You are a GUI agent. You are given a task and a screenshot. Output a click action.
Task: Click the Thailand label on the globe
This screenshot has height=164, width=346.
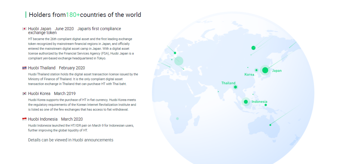pyautogui.click(x=228, y=83)
